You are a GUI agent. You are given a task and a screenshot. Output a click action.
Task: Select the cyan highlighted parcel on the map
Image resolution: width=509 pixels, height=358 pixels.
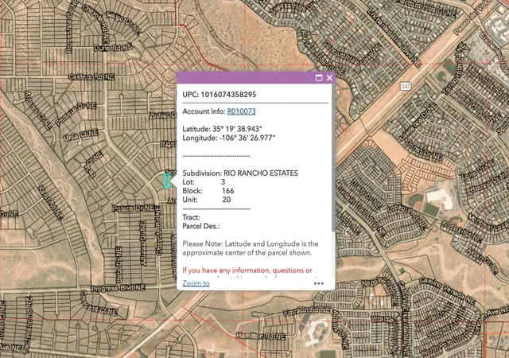coord(167,181)
